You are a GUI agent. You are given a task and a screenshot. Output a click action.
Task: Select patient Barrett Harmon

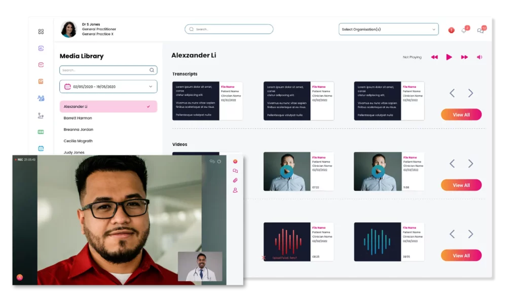78,118
